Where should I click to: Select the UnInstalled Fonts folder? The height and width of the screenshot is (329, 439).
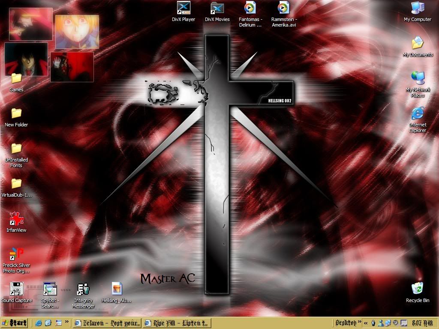pyautogui.click(x=16, y=155)
